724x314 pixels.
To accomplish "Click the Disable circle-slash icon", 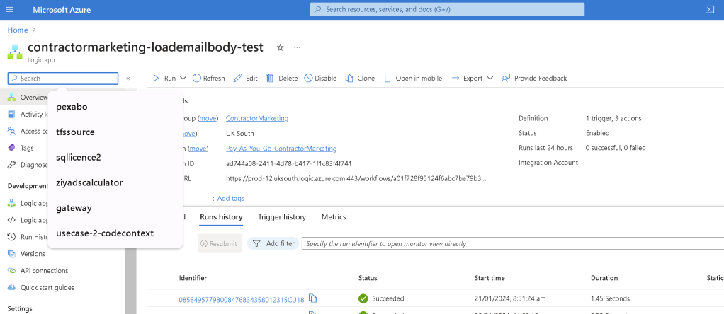I will [x=308, y=78].
